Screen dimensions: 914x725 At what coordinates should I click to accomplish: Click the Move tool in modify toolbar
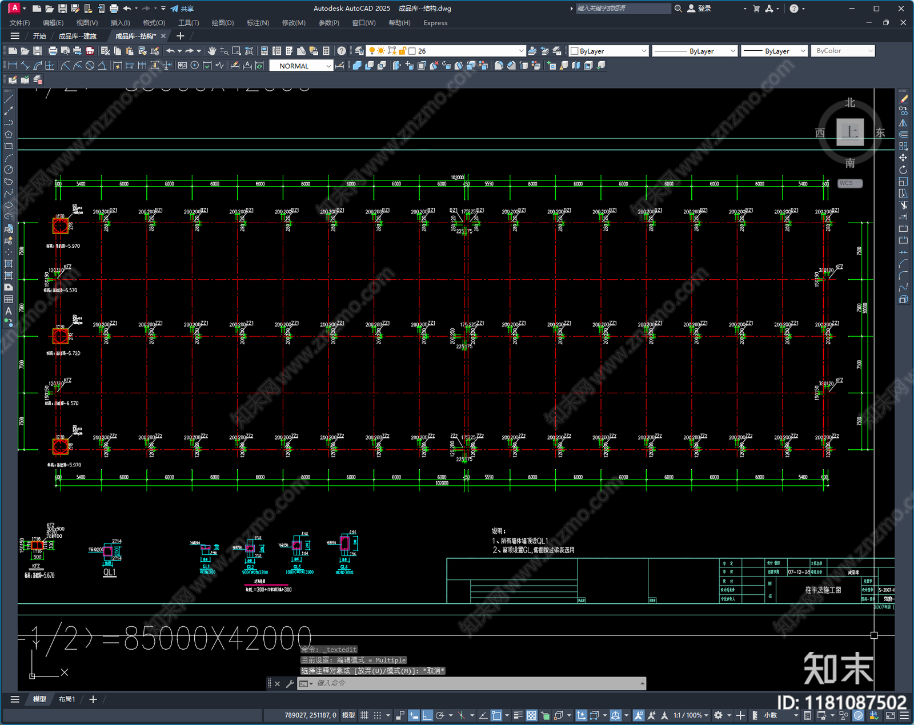tap(903, 158)
